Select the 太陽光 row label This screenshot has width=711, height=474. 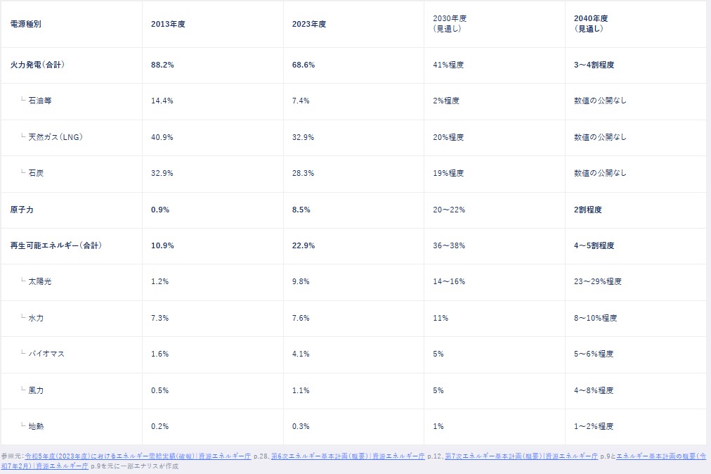(x=40, y=281)
